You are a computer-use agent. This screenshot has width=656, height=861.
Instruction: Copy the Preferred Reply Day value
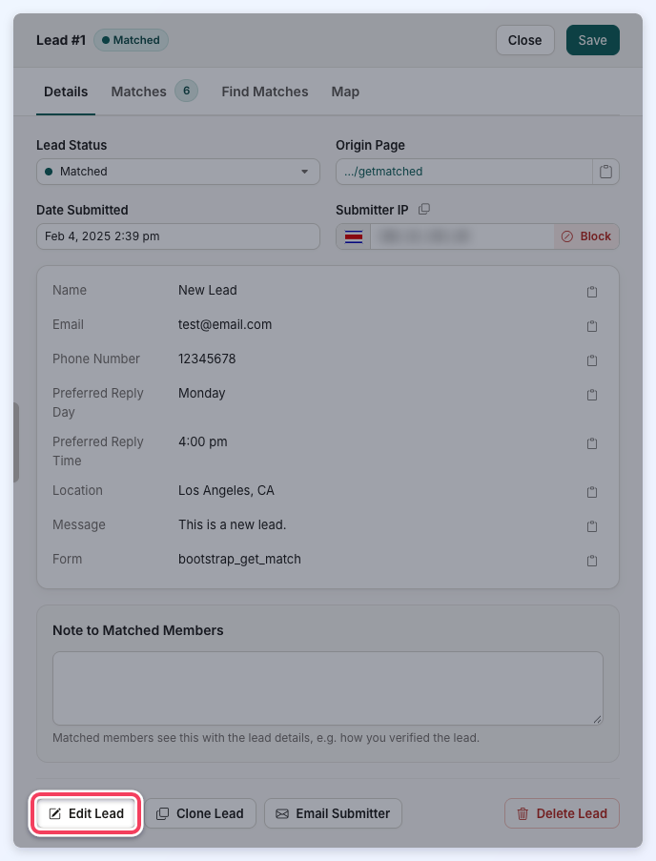click(592, 395)
